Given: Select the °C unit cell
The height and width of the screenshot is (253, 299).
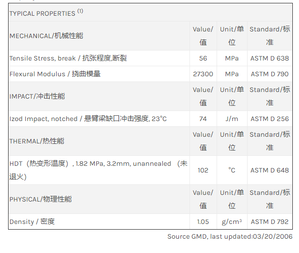Looking at the screenshot, I should click(232, 170).
